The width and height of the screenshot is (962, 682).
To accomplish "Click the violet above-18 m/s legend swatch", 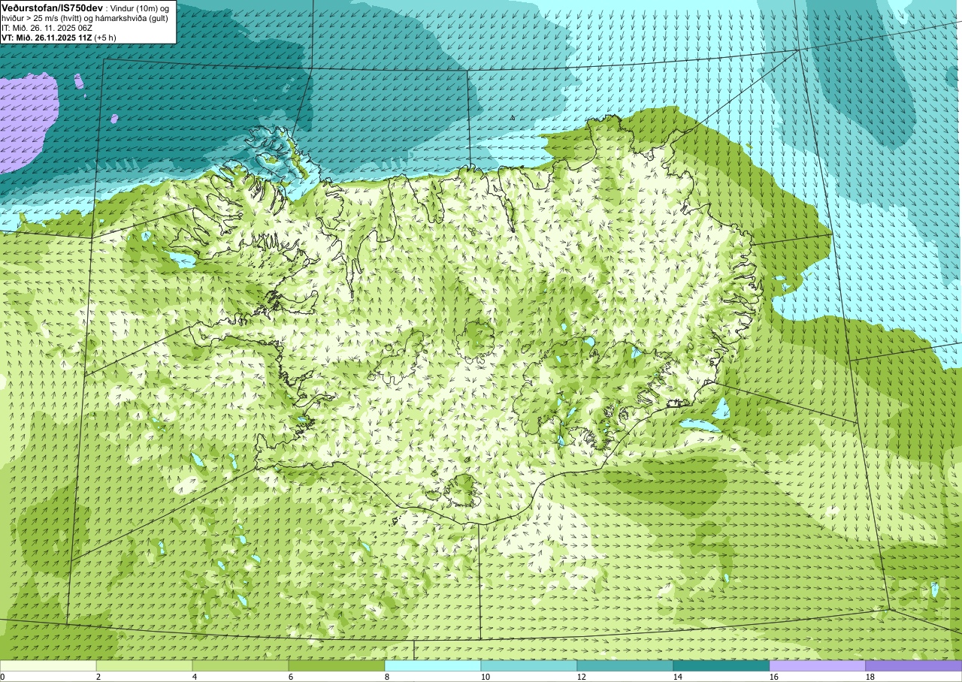I will (x=914, y=665).
